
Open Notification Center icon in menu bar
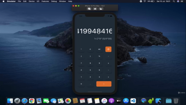coord(182,1)
